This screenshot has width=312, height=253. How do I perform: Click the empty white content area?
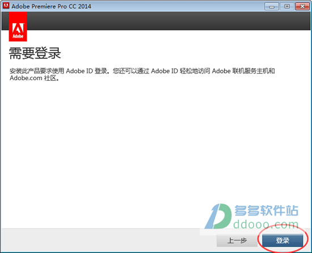[x=156, y=143]
